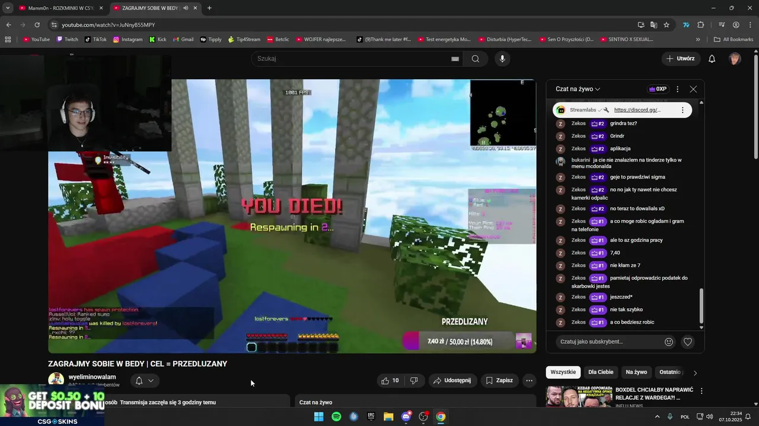This screenshot has height=426, width=759.
Task: Select the Wszystkie filter chip
Action: tap(563, 372)
